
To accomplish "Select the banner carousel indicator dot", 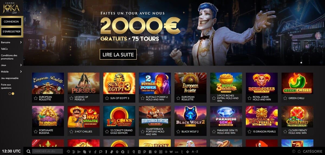I will pyautogui.click(x=301, y=63).
